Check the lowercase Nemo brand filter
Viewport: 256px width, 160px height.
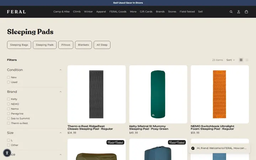(9, 109)
